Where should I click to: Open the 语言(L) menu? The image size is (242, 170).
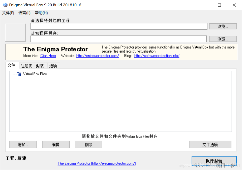point(24,13)
